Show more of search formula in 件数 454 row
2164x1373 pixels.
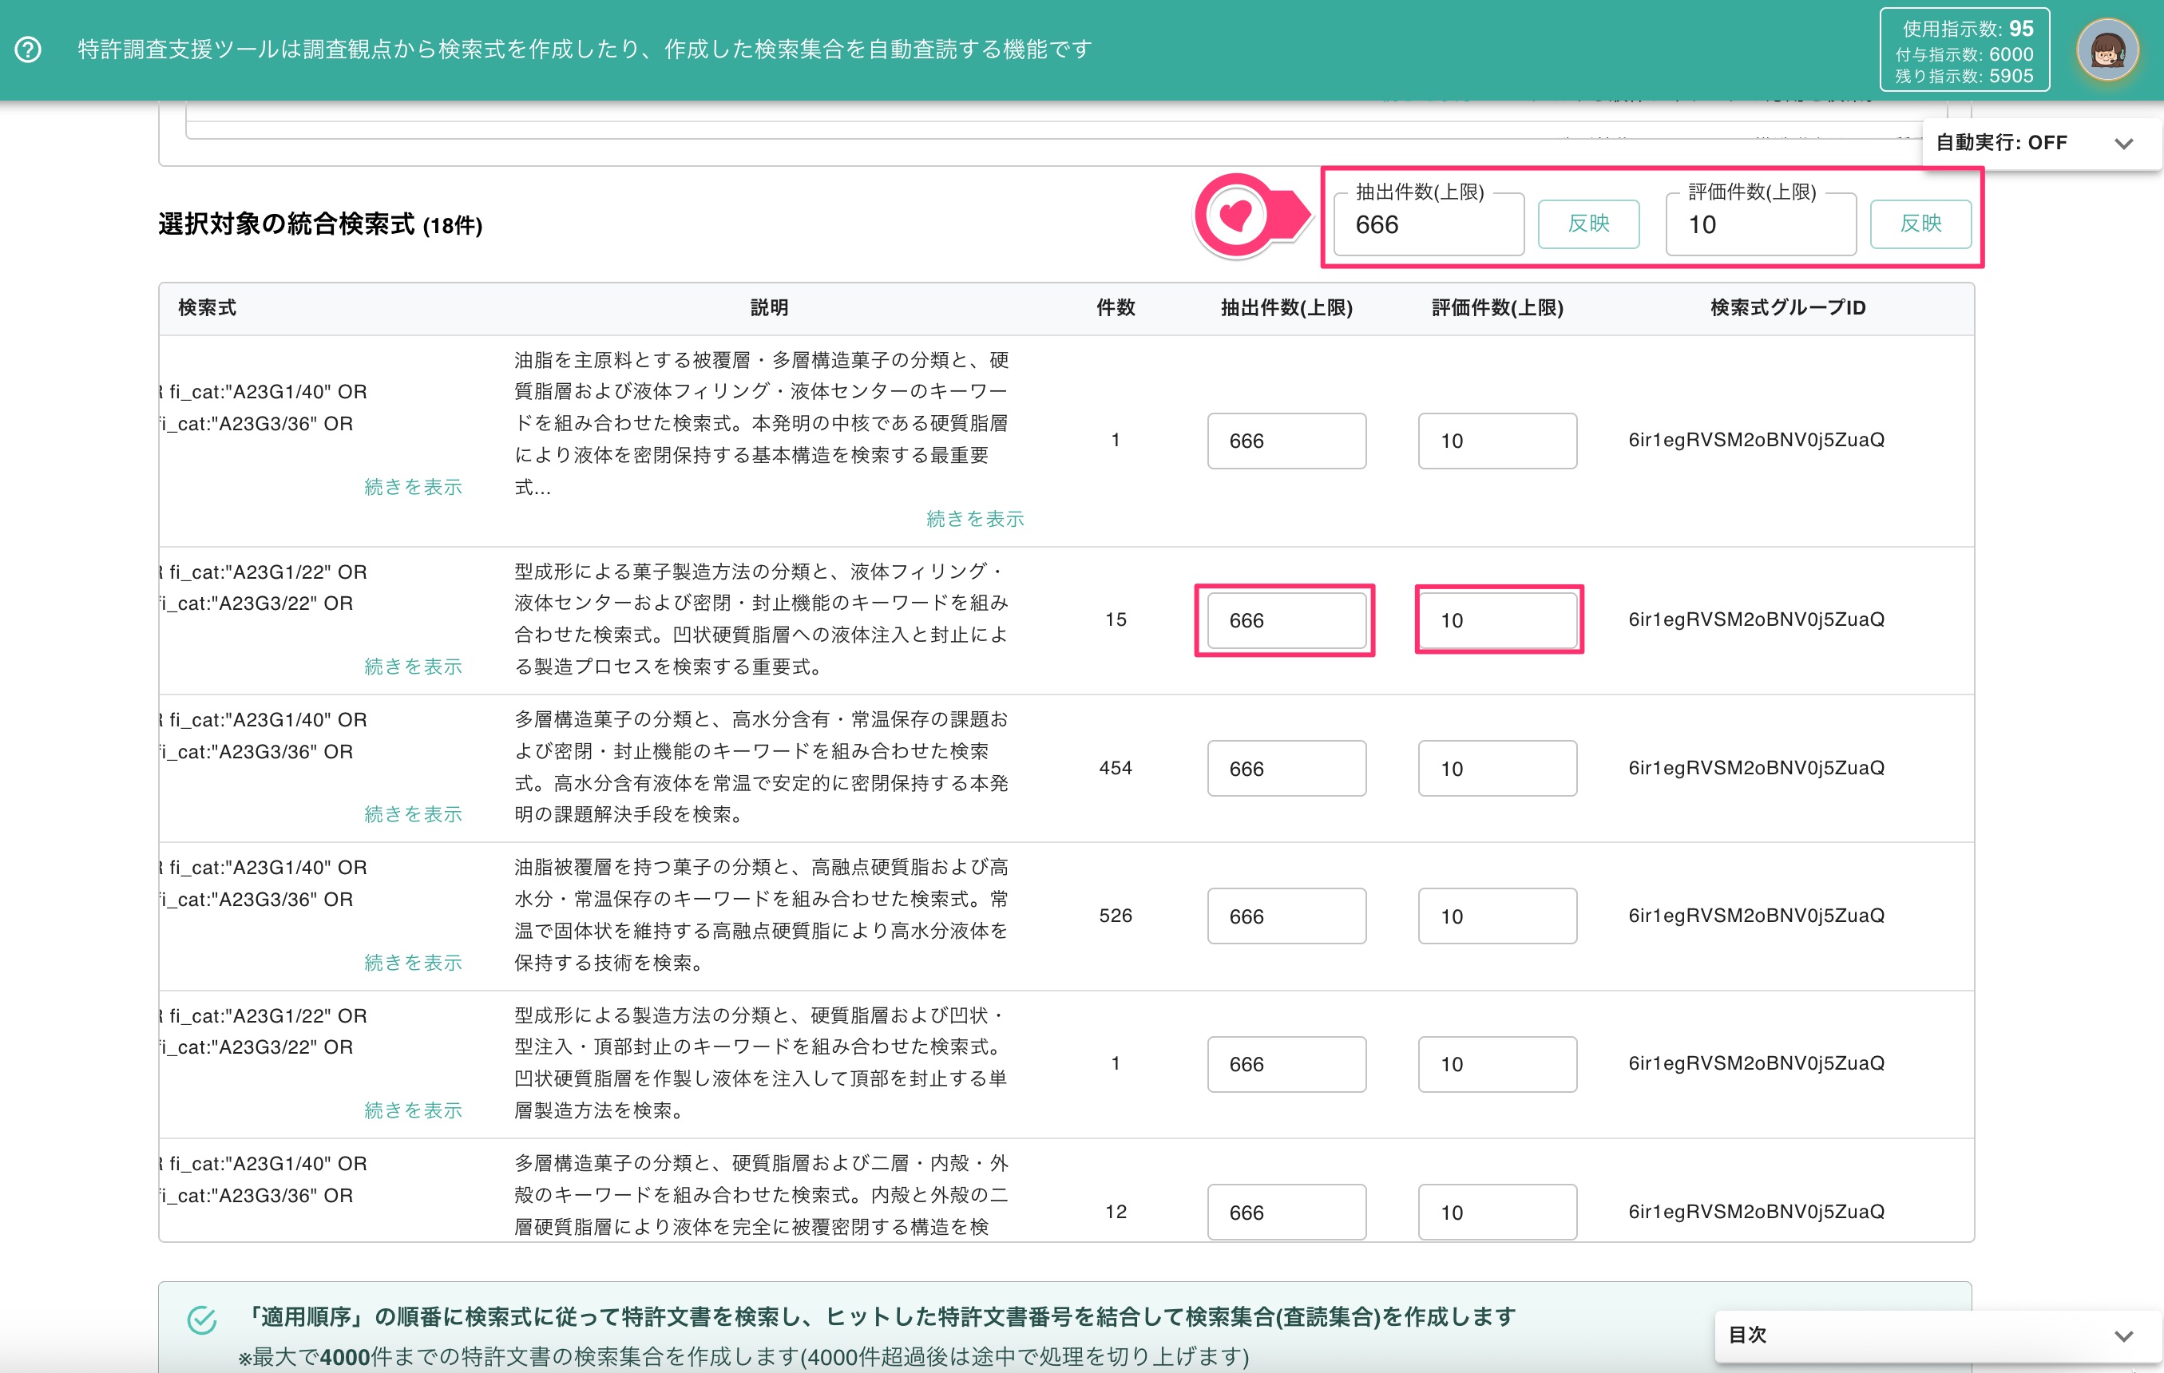413,814
